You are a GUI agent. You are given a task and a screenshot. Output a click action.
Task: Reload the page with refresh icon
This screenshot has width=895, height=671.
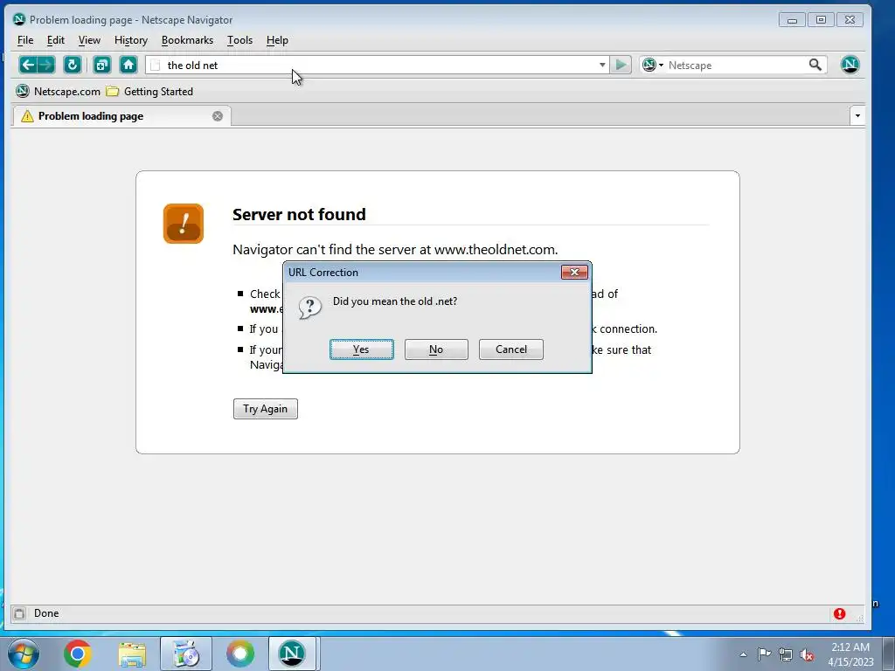(x=73, y=65)
